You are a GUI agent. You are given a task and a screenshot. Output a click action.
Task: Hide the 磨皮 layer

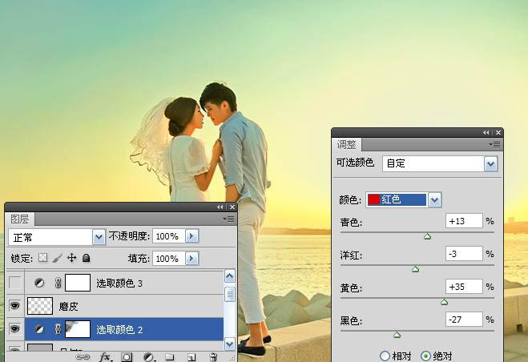coord(14,306)
